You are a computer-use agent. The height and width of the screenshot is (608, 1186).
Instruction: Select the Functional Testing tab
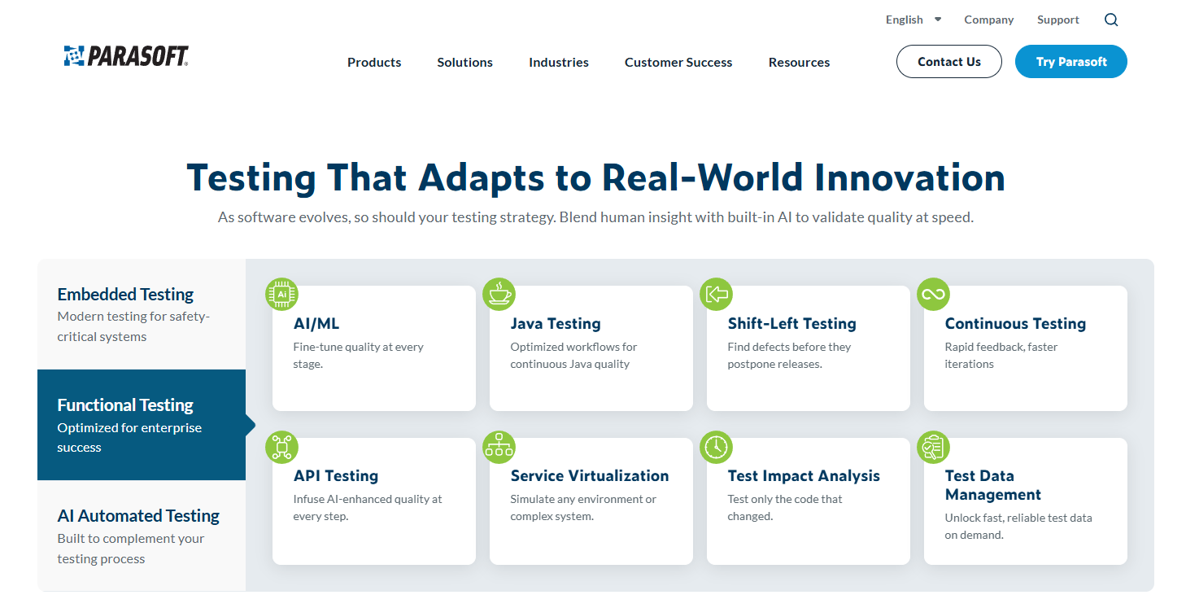(x=142, y=425)
